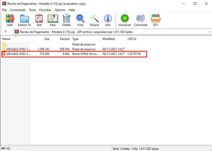Screen dimensions: 212x151
Task: Open the File menu
Action: click(x=4, y=10)
